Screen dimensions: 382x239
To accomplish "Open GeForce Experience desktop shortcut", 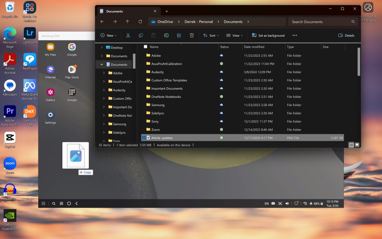I will 10,220.
